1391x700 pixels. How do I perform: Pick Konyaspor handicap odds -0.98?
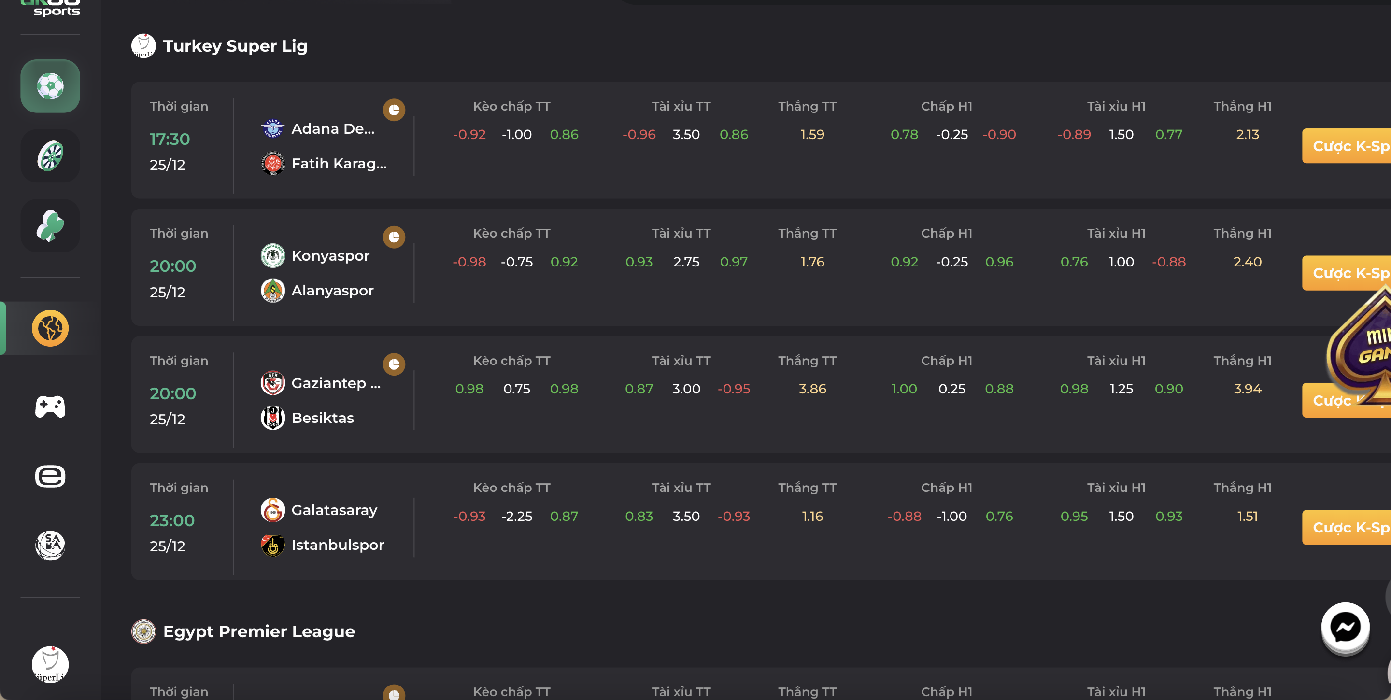(469, 262)
